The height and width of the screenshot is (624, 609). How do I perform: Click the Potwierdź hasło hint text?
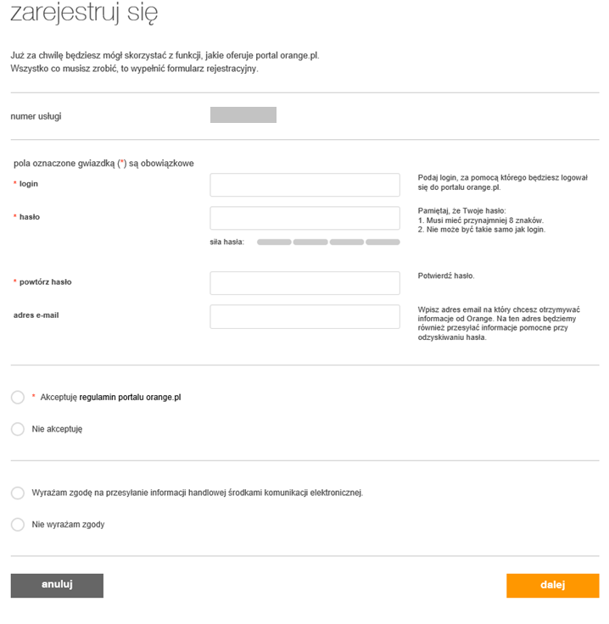(x=446, y=276)
